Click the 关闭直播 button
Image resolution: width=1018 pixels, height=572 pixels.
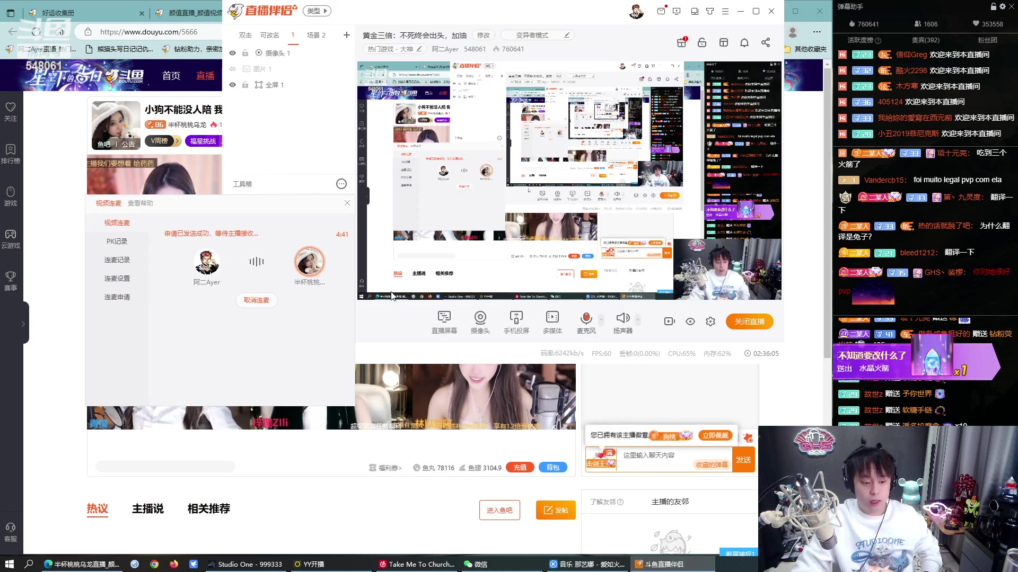click(749, 321)
